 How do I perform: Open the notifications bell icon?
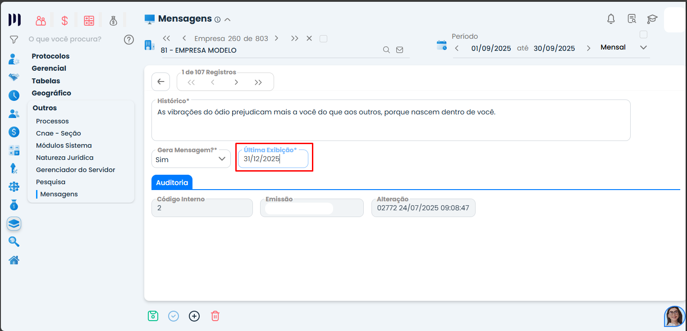pos(611,19)
